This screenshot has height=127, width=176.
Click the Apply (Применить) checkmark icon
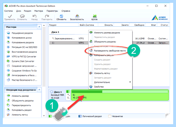click(10, 16)
